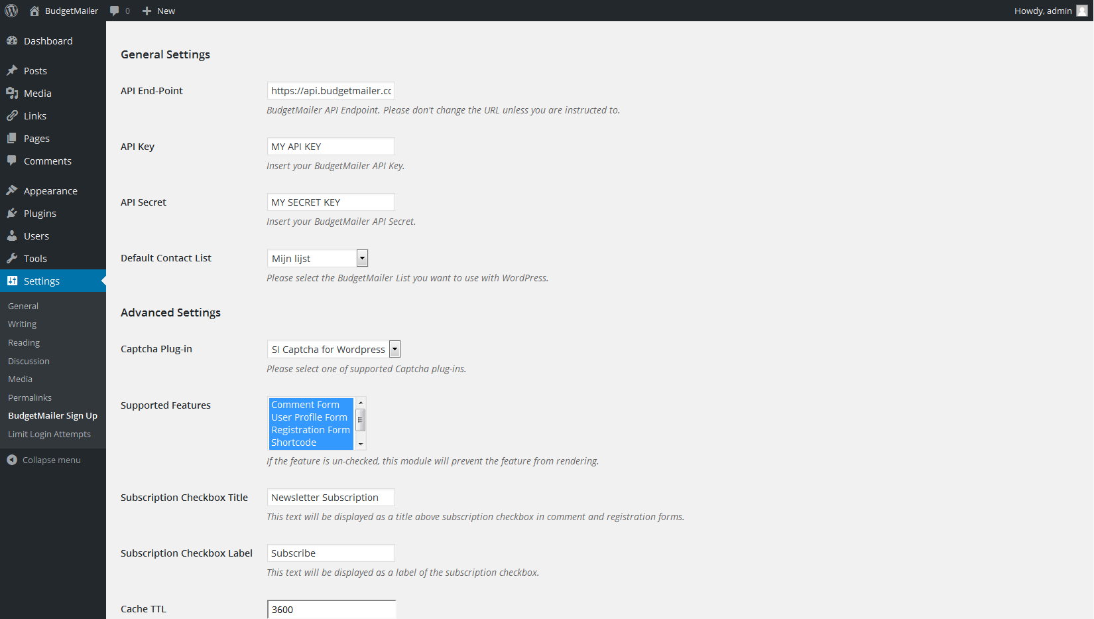Click the Links chain icon
Screen dimensions: 1094x619
pos(12,115)
